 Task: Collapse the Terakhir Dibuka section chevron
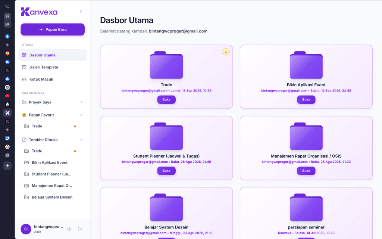81,140
